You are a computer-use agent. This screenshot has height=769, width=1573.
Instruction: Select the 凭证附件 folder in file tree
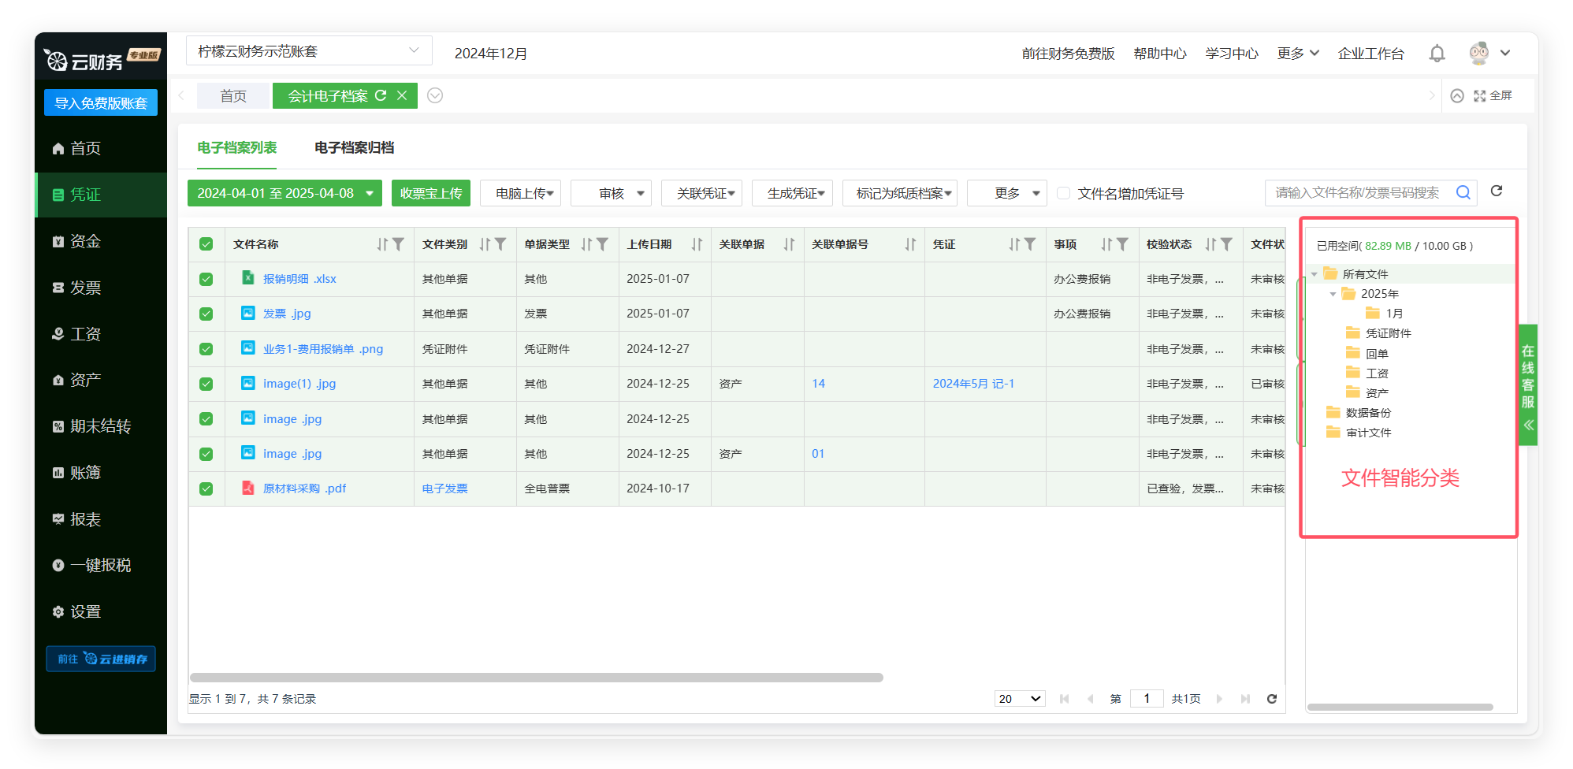(1387, 333)
